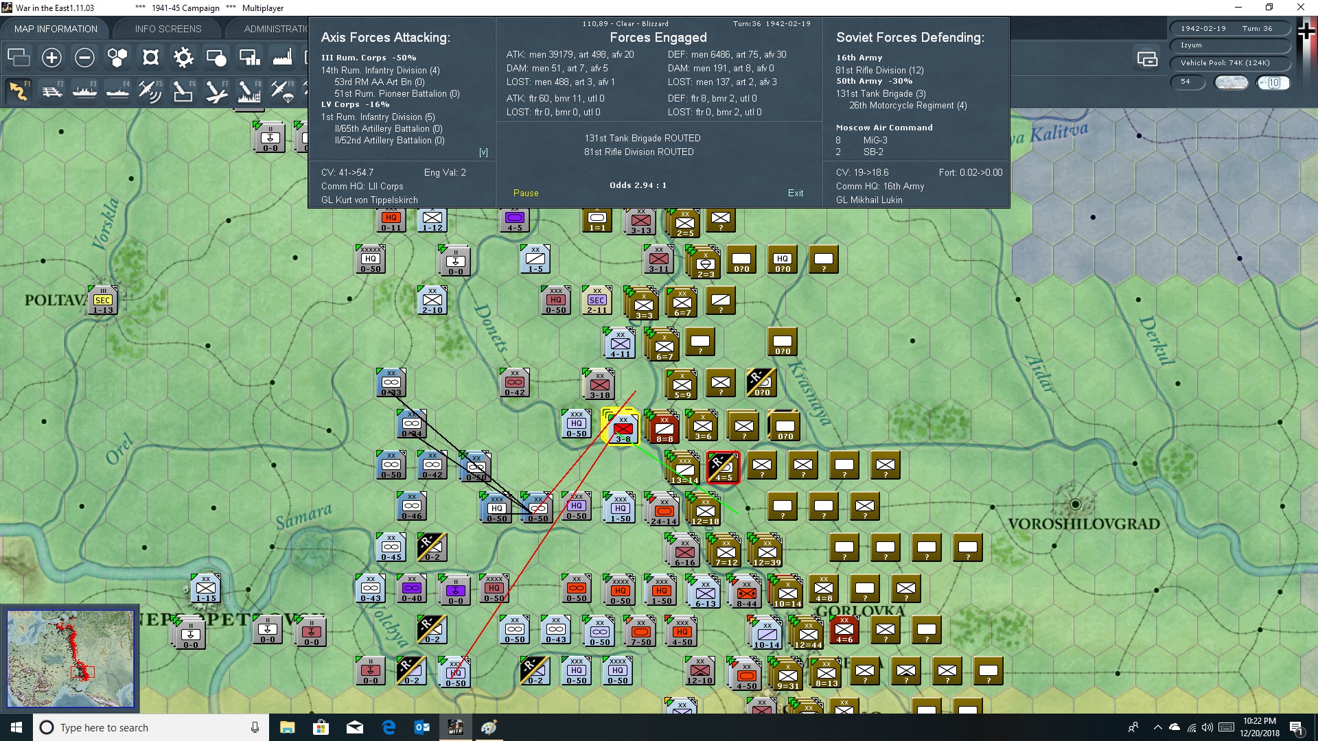
Task: Click the zoom in plus icon
Action: pyautogui.click(x=51, y=58)
